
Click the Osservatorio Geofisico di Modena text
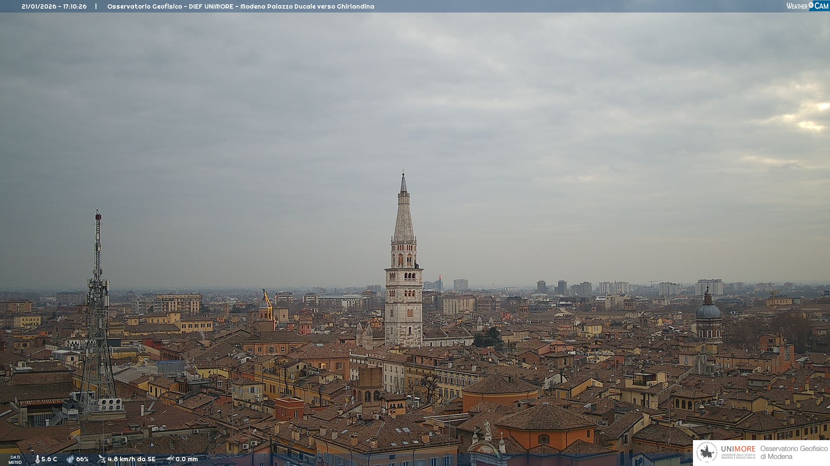[x=794, y=452]
